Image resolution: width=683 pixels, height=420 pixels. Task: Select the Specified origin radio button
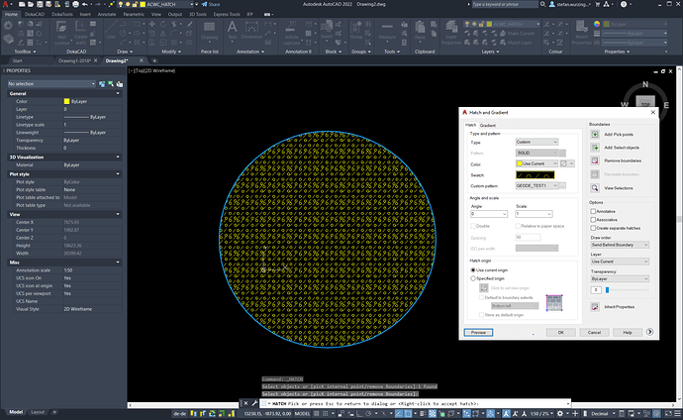pos(472,278)
